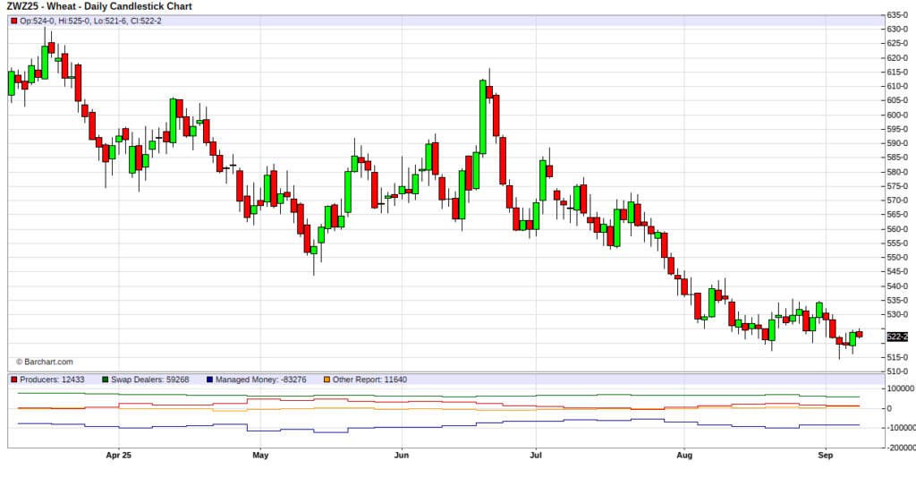
Task: Click the Sep label on date axis
Action: [x=826, y=455]
